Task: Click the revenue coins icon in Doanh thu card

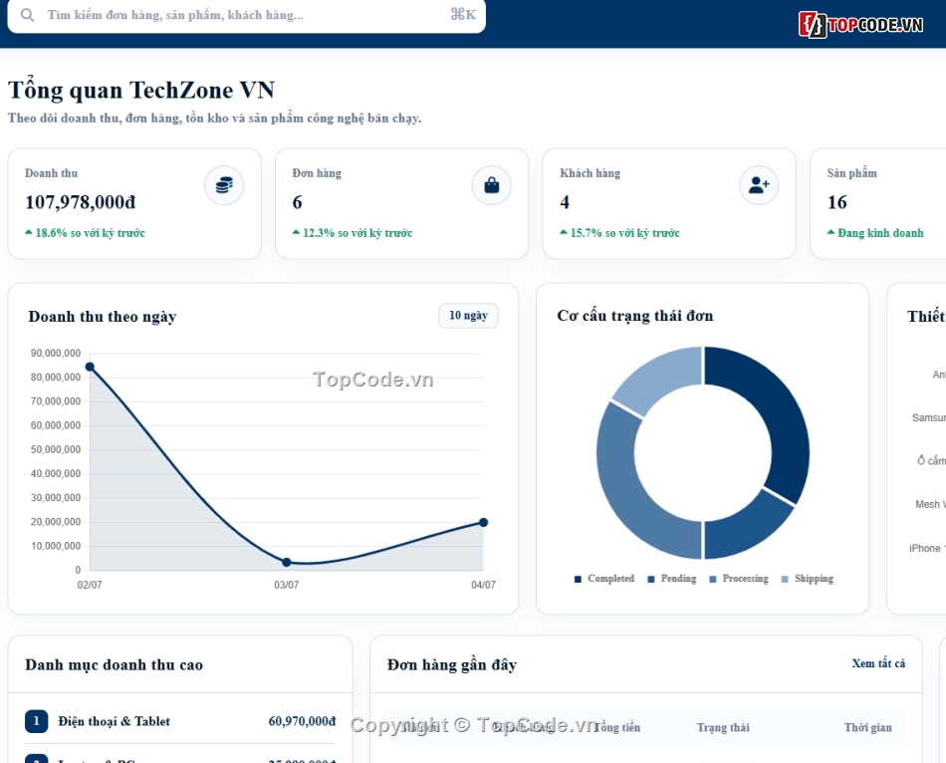Action: [224, 185]
